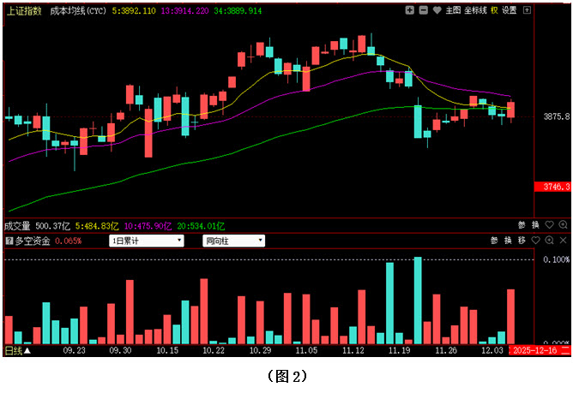The height and width of the screenshot is (393, 573).
Task: Click the minus icon in main chart toolbar
Action: click(x=424, y=10)
